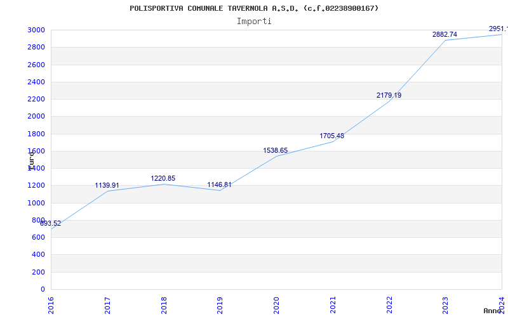Click the chart title POLISPORTIVA COMUNALE TAVERNOLA A.S.D.
Image resolution: width=508 pixels, height=317 pixels.
253,8
